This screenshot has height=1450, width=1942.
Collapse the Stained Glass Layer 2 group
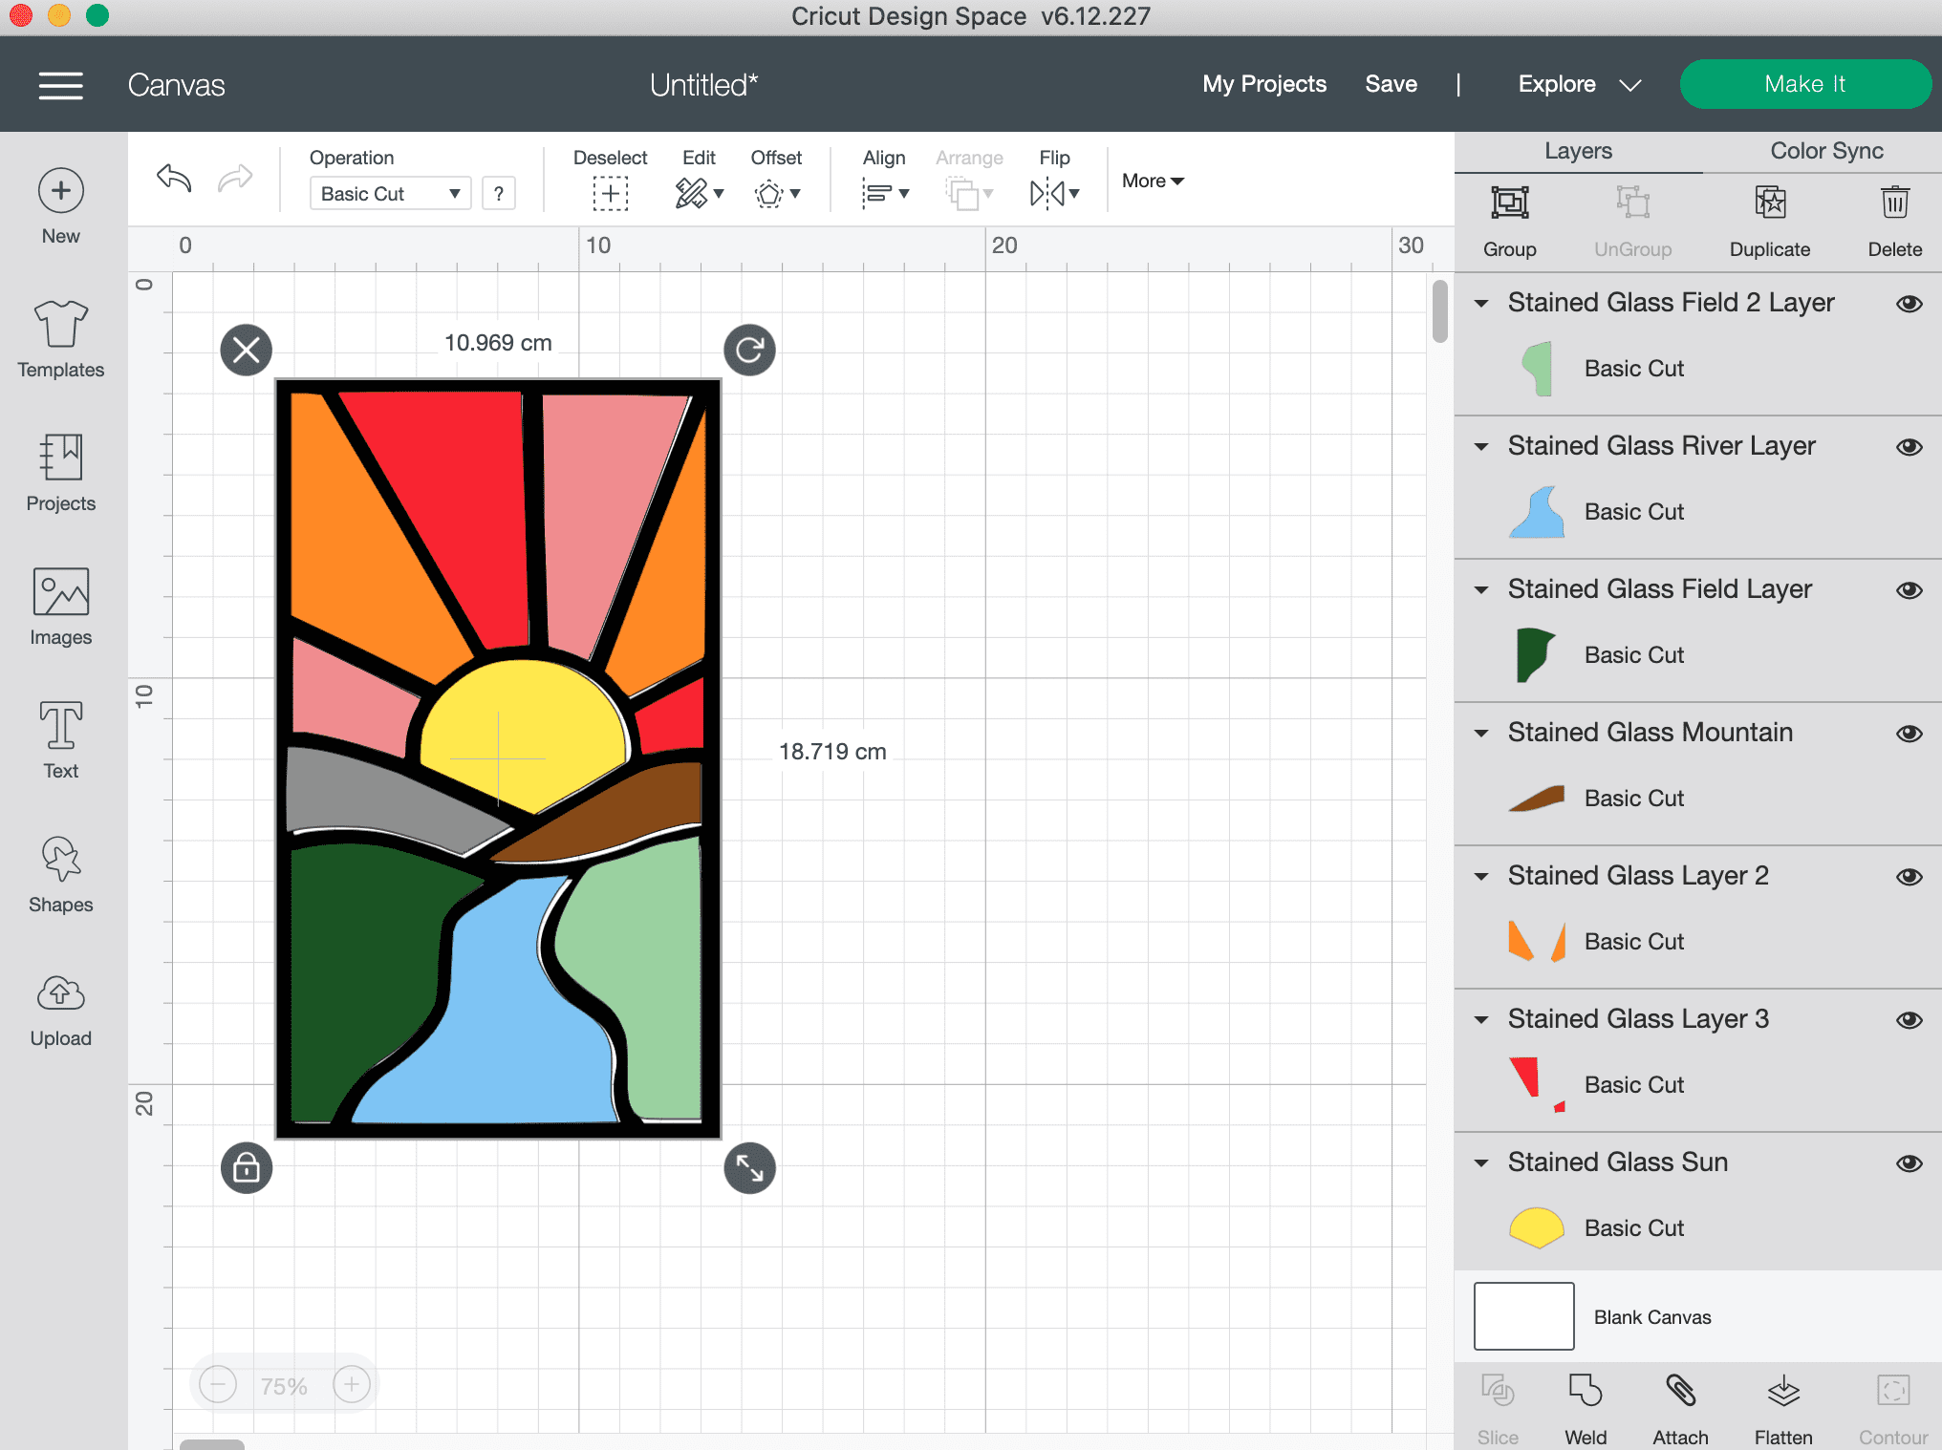point(1481,877)
